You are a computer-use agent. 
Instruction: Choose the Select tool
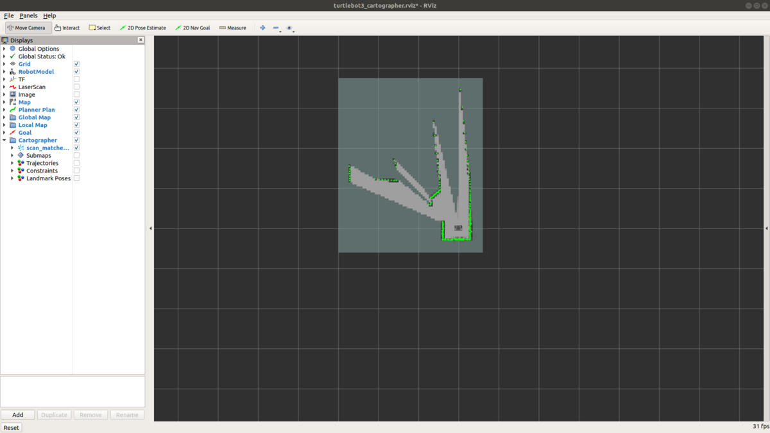coord(99,28)
